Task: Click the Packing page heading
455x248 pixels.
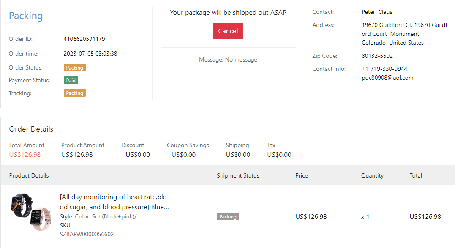Action: pos(26,16)
